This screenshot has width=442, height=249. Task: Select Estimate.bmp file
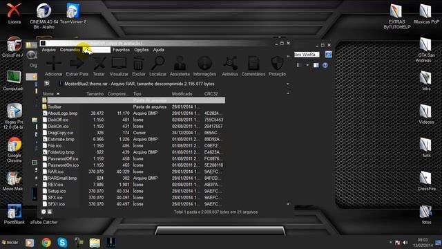pos(133,139)
